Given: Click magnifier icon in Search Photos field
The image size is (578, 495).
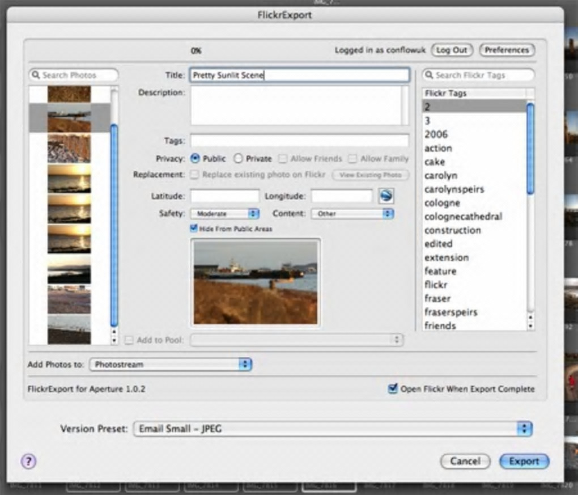Looking at the screenshot, I should [x=36, y=75].
